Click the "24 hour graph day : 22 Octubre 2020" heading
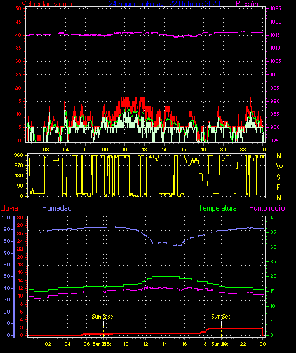 pos(165,4)
